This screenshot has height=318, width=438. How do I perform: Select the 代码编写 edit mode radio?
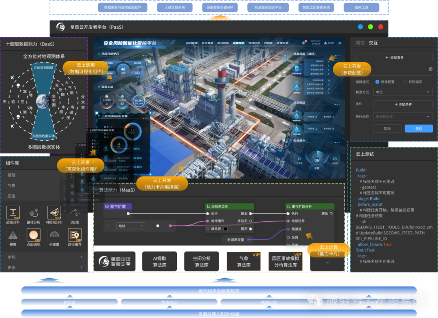[405, 82]
